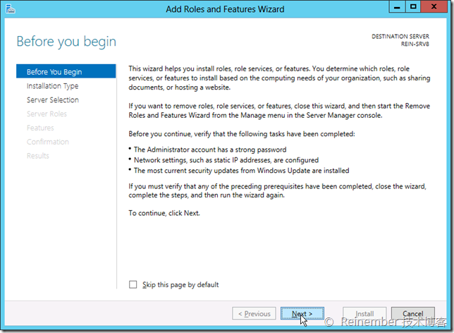Go to the Installation Type step

click(52, 86)
